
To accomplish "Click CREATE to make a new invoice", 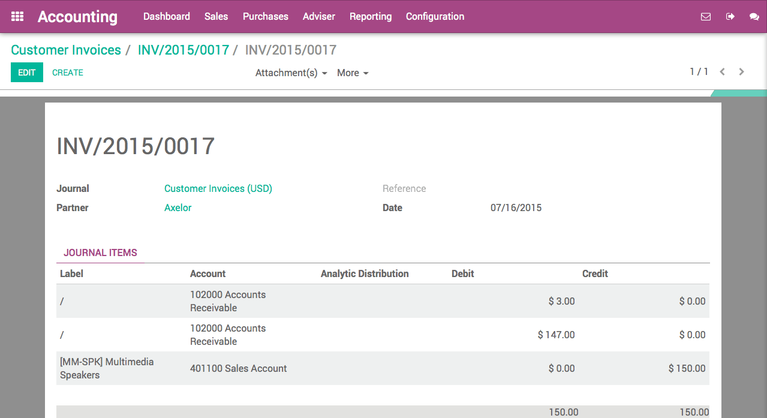I will 67,72.
